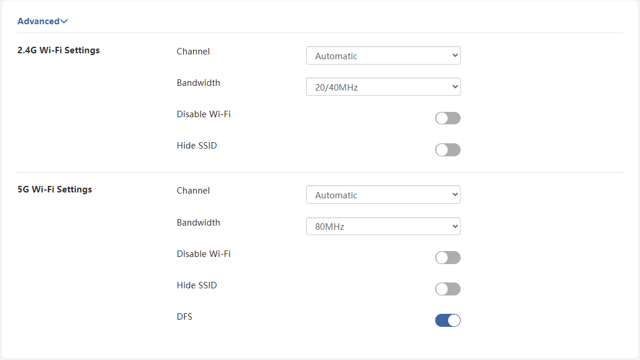Turn off the DFS switch
This screenshot has width=640, height=360.
(448, 320)
